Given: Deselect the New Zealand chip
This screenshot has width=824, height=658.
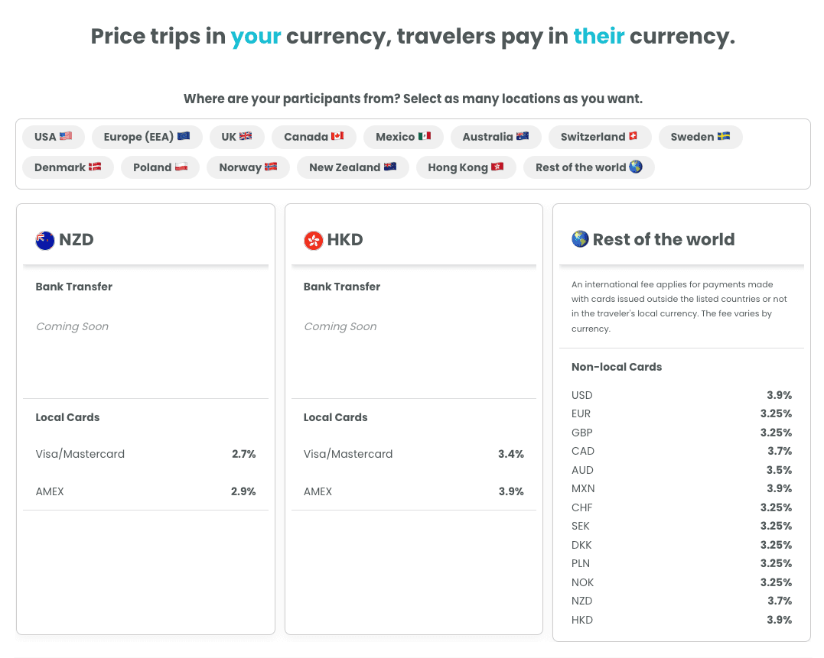Looking at the screenshot, I should tap(353, 167).
